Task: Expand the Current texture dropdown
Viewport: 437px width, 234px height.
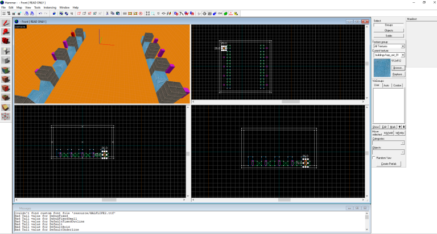Action: 402,55
